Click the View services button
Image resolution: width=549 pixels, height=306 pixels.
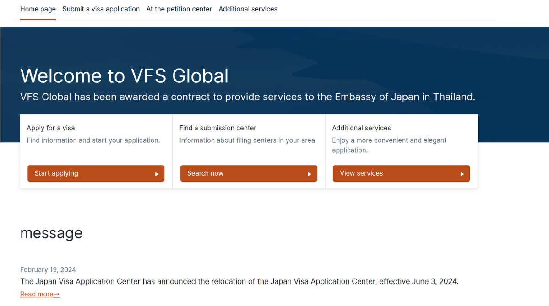pos(401,173)
